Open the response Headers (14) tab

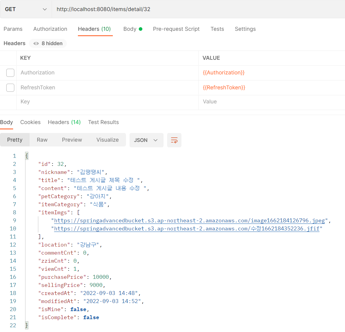click(64, 122)
